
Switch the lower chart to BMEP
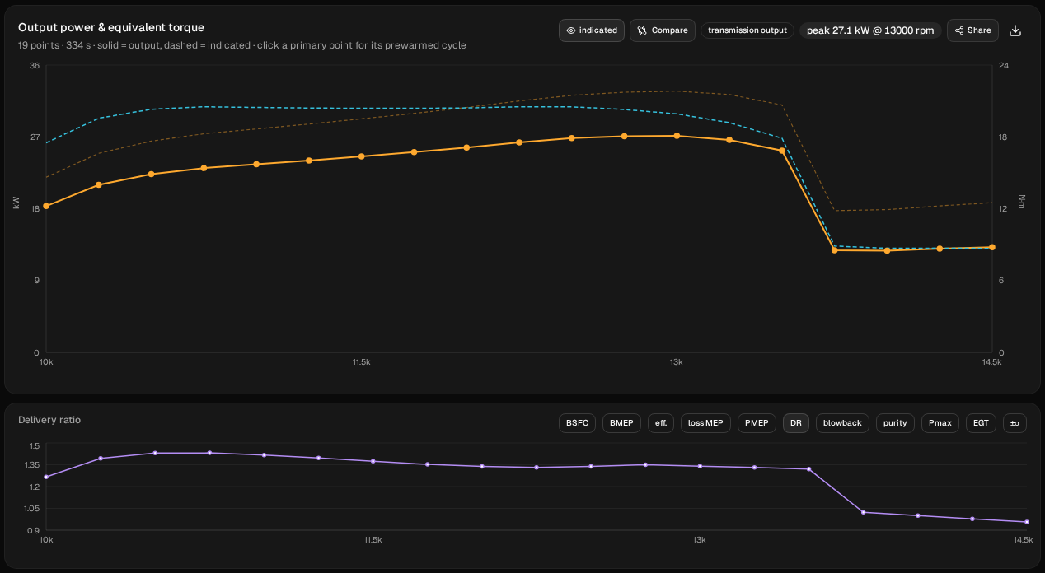point(622,423)
